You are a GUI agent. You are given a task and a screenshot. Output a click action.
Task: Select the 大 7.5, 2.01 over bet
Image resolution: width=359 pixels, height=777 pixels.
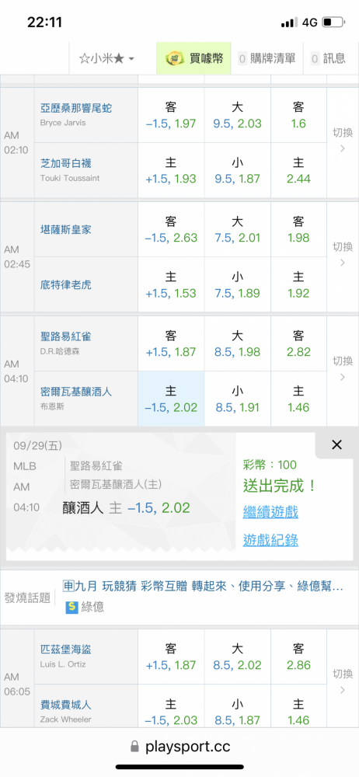(237, 229)
